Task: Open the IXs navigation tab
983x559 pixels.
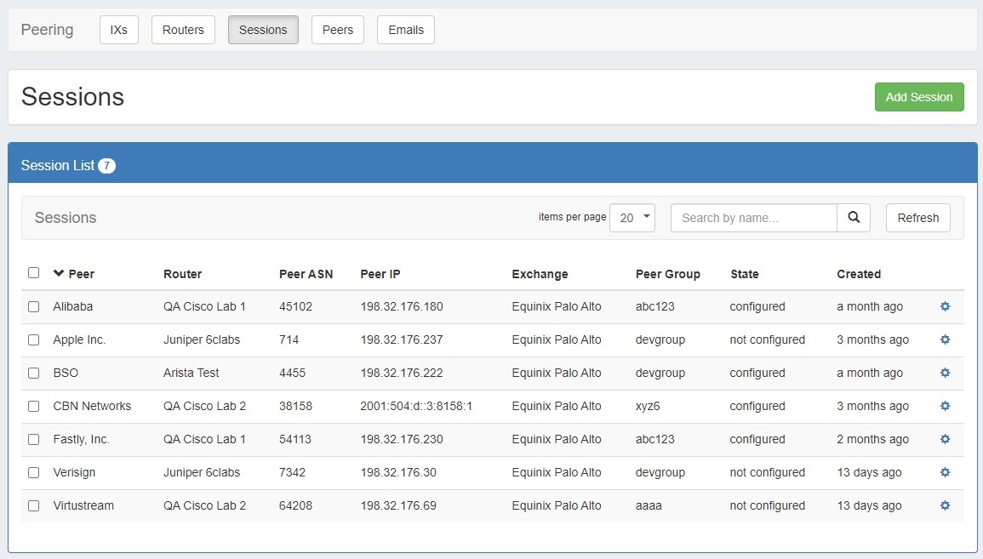Action: click(118, 30)
